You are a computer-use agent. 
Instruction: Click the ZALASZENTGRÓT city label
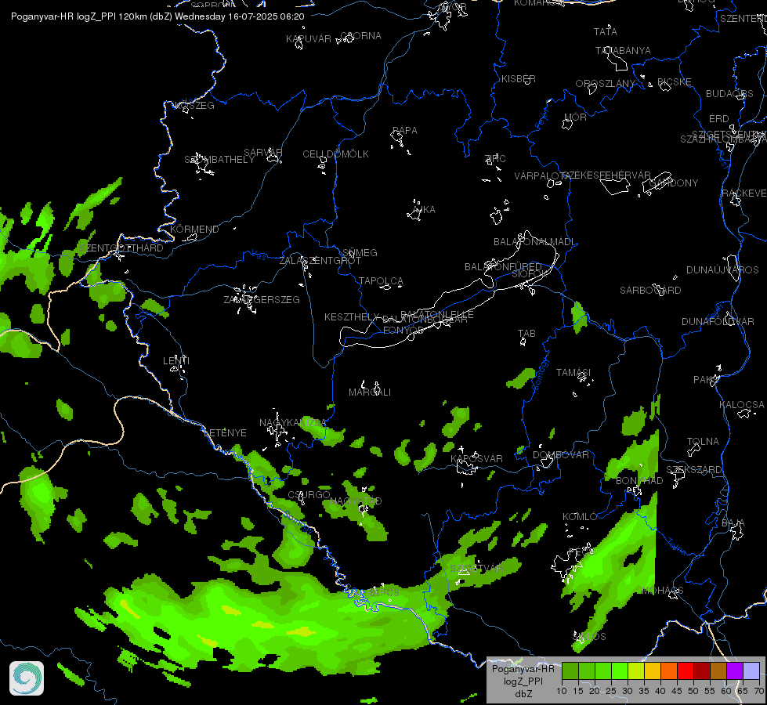(320, 261)
